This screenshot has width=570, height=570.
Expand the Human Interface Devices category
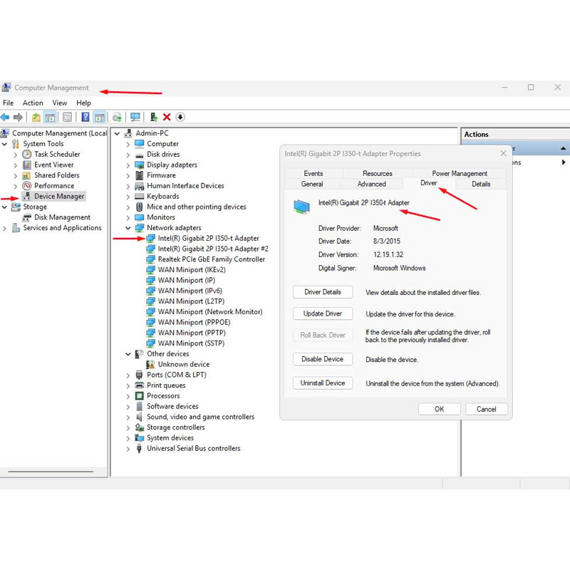pyautogui.click(x=128, y=186)
